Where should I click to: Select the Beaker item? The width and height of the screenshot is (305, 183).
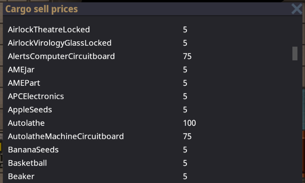tap(21, 176)
